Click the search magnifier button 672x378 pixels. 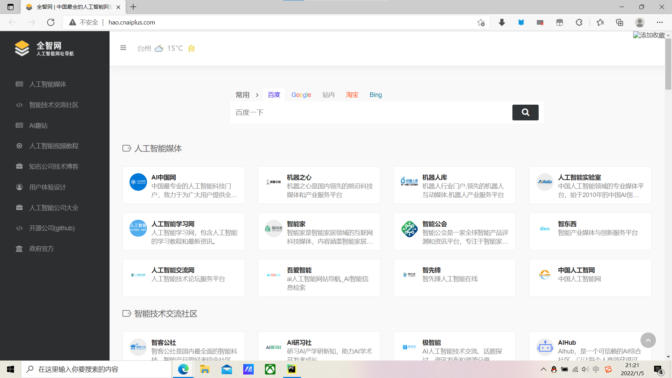tap(525, 112)
